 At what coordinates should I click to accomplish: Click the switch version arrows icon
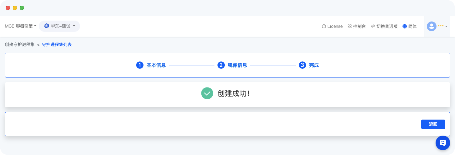pyautogui.click(x=373, y=26)
